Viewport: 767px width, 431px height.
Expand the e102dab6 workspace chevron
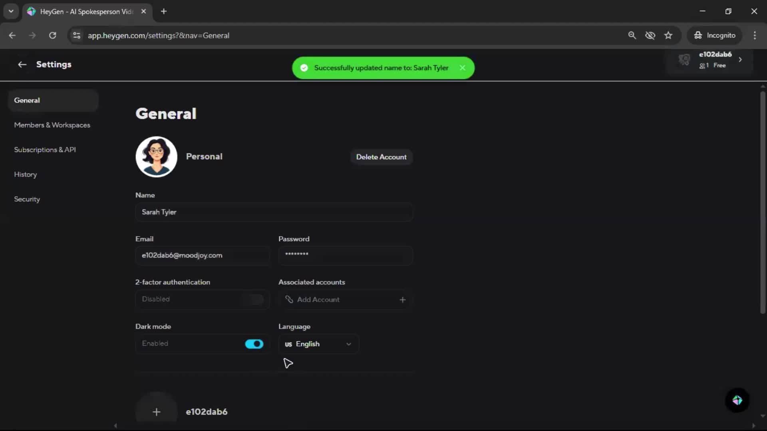pos(740,59)
